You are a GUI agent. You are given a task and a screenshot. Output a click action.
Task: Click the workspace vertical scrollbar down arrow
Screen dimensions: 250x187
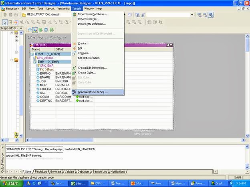tap(247, 136)
